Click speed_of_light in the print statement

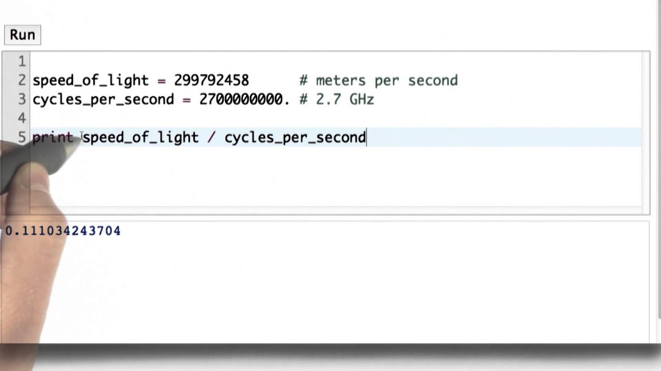140,138
